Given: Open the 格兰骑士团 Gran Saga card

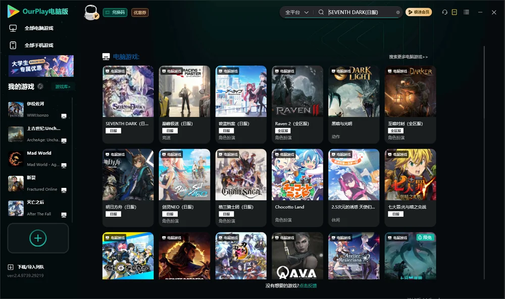Looking at the screenshot, I should tap(241, 188).
